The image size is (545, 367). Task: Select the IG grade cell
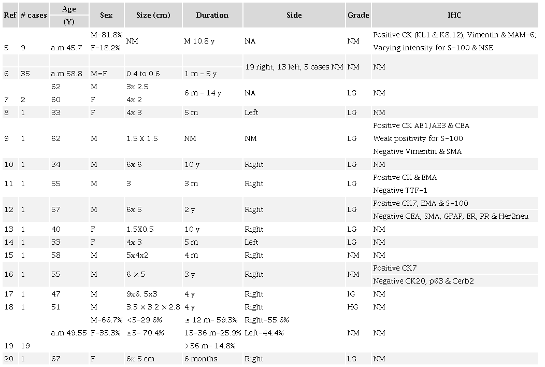tap(352, 294)
